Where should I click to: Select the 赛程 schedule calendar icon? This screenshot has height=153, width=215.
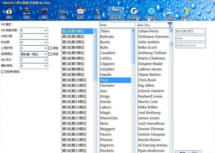pos(81,13)
